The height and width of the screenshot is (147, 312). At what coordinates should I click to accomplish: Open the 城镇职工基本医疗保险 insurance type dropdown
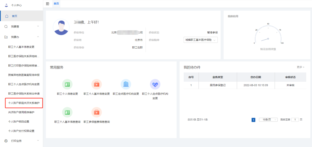(200, 40)
